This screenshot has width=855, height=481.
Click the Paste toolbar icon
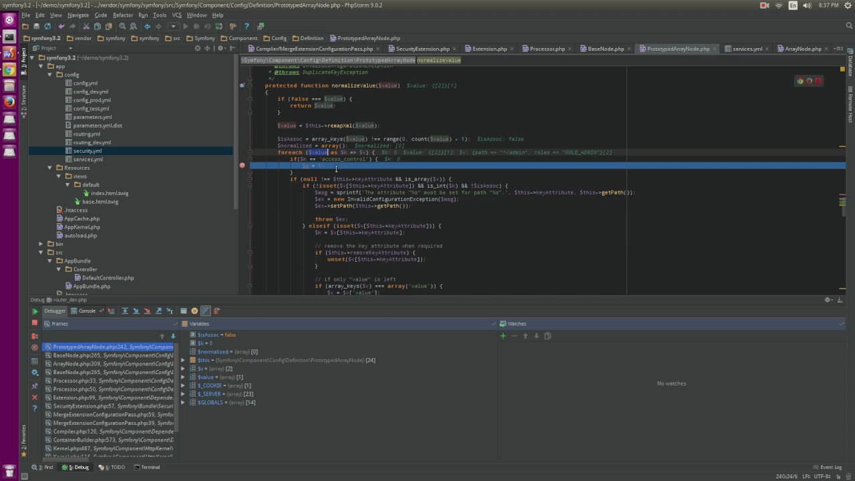point(108,27)
